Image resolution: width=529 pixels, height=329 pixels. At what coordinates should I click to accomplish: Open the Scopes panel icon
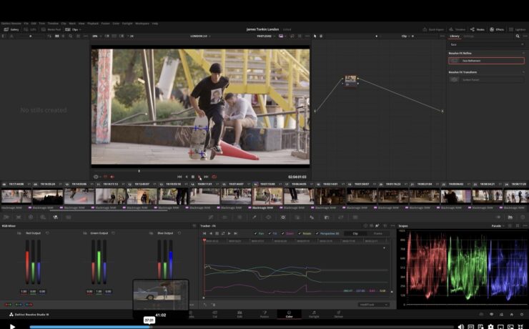(x=510, y=217)
